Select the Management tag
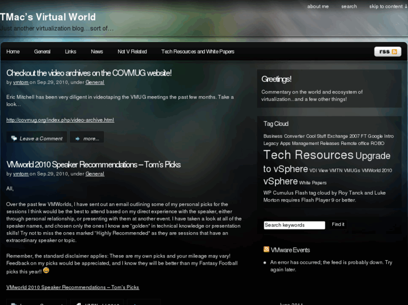Screen dimensions: 408x305 pos(305,143)
